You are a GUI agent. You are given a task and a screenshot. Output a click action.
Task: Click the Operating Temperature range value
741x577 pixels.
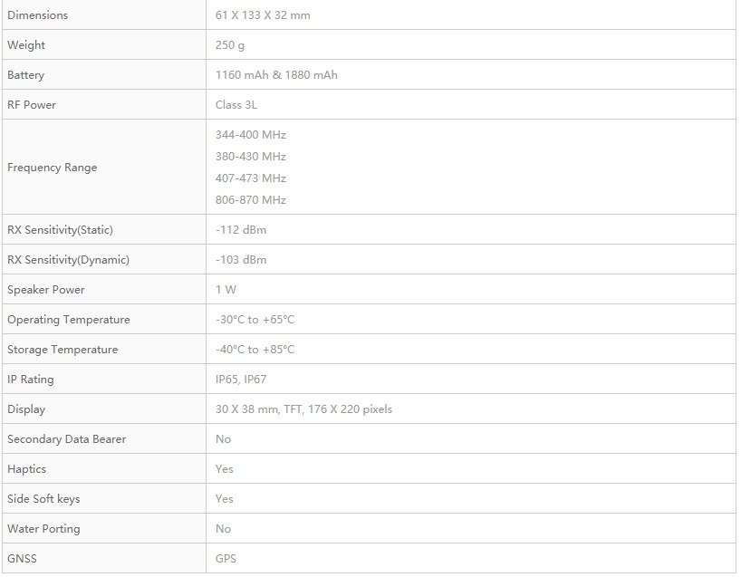point(255,320)
